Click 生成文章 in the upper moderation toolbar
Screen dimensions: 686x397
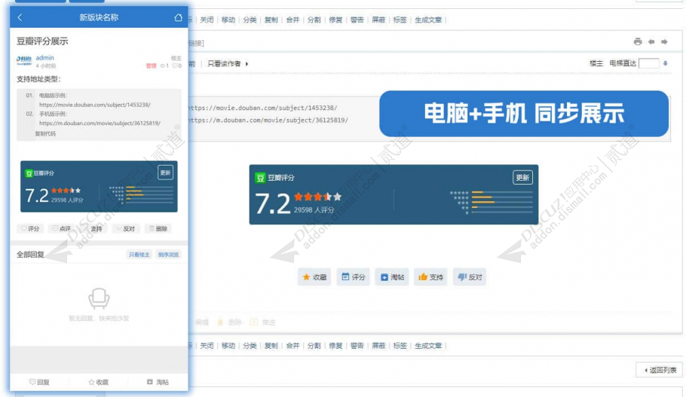(x=428, y=20)
